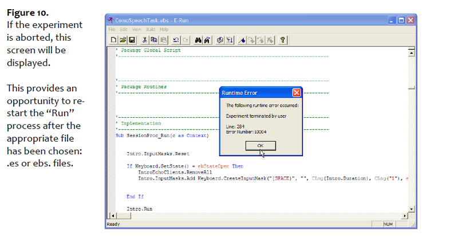Screen dimensions: 458x243
Task: Click the 'Error Number: 10004' text
Action: click(x=246, y=132)
